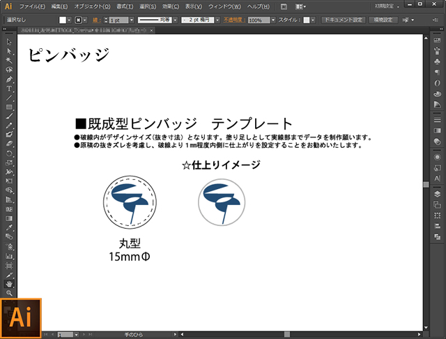This screenshot has width=446, height=339.
Task: Open the Align panel icon
Action: tap(437, 226)
